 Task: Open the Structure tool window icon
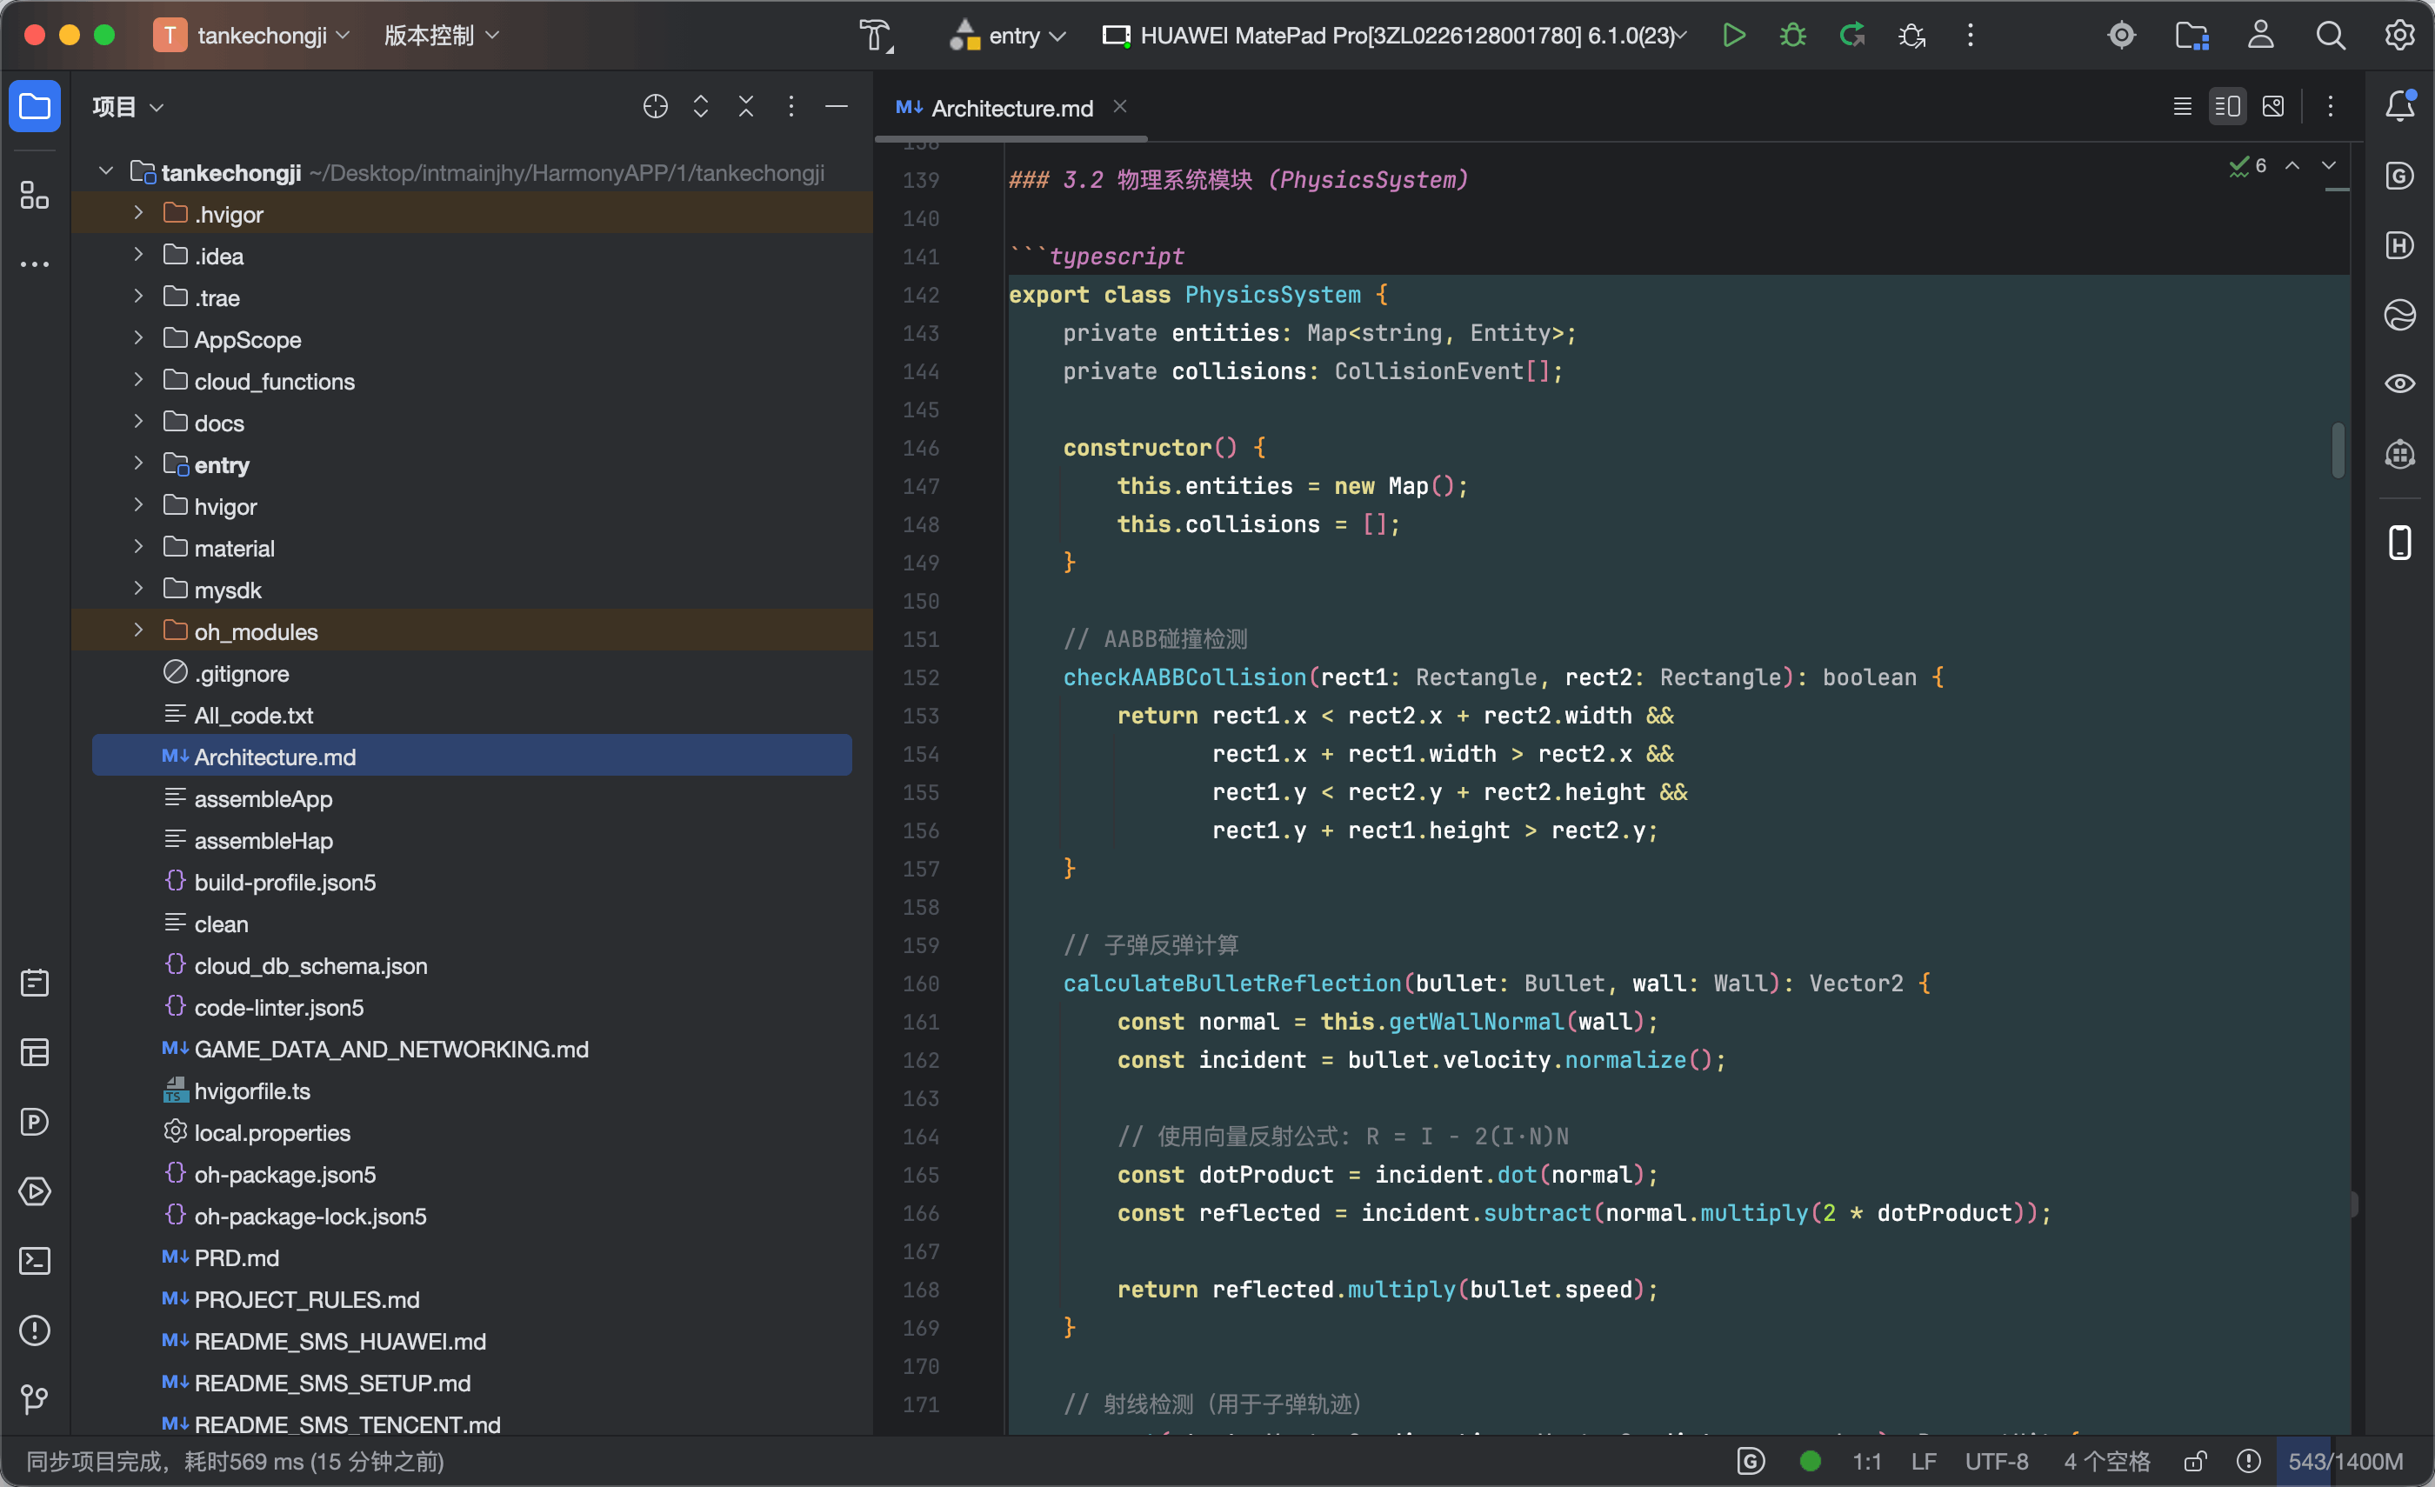[35, 195]
